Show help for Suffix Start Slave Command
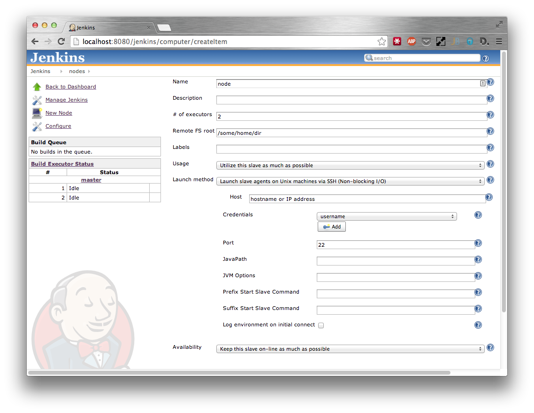 (x=478, y=308)
